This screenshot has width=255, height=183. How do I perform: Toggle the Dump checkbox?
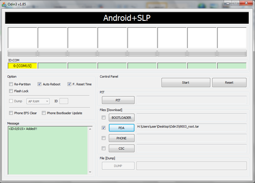(11, 101)
